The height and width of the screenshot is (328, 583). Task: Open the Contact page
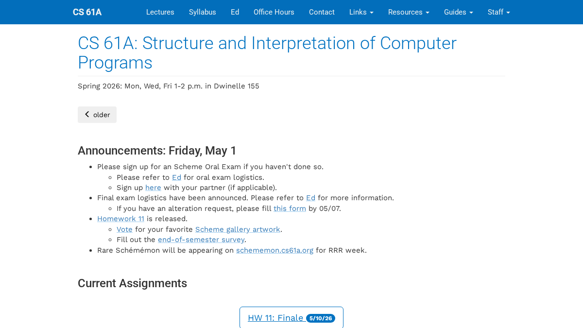tap(322, 12)
